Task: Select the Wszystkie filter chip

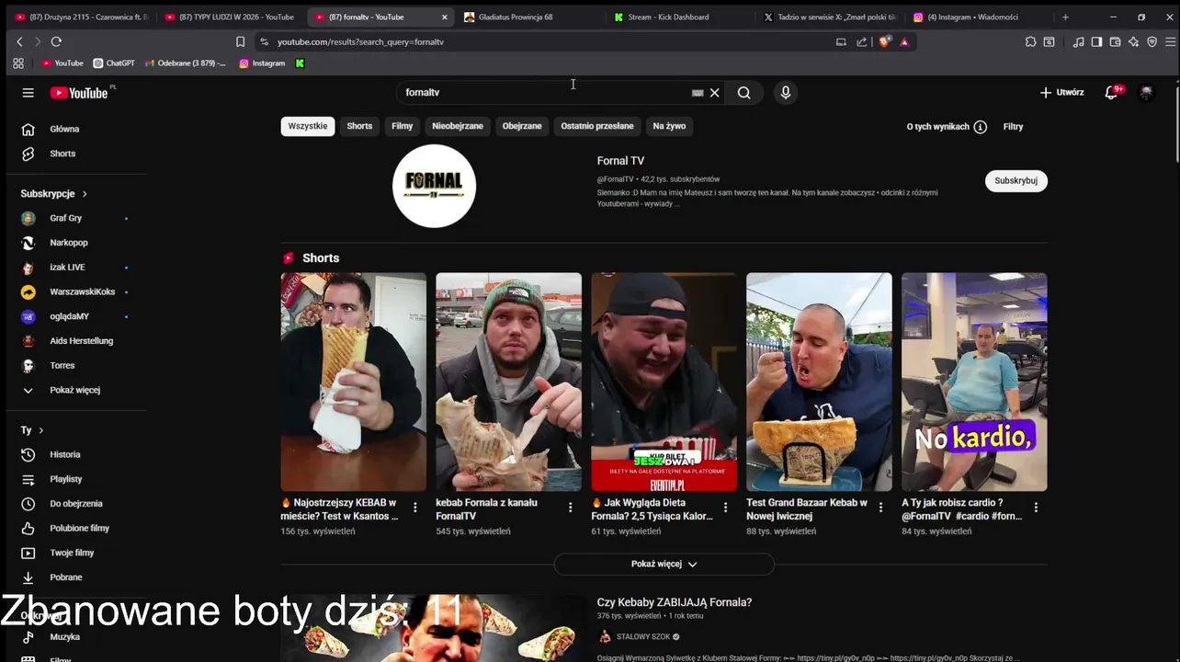Action: [308, 126]
